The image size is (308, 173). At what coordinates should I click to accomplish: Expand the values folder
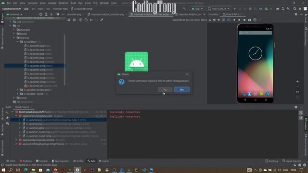click(14, 98)
